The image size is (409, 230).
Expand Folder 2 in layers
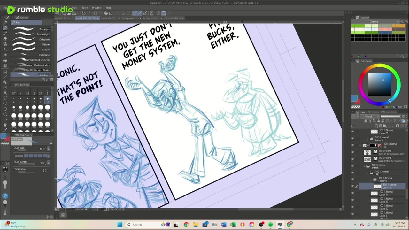click(x=367, y=139)
